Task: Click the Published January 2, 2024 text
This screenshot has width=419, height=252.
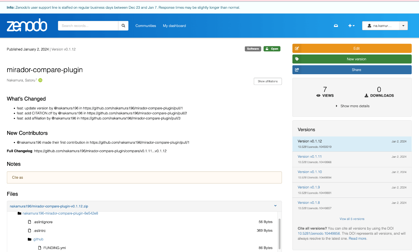Action: [28, 49]
